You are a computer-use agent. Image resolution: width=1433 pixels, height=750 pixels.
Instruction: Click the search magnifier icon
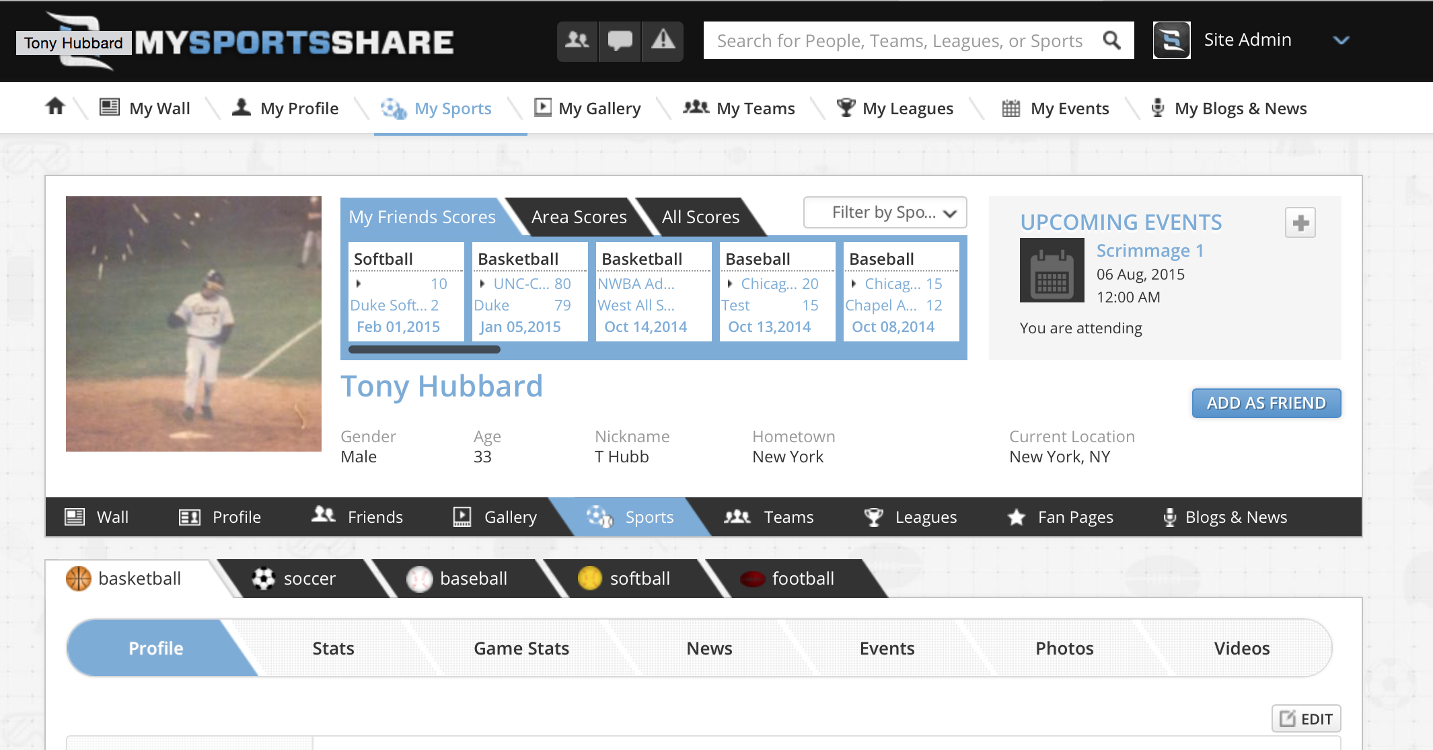pyautogui.click(x=1111, y=40)
